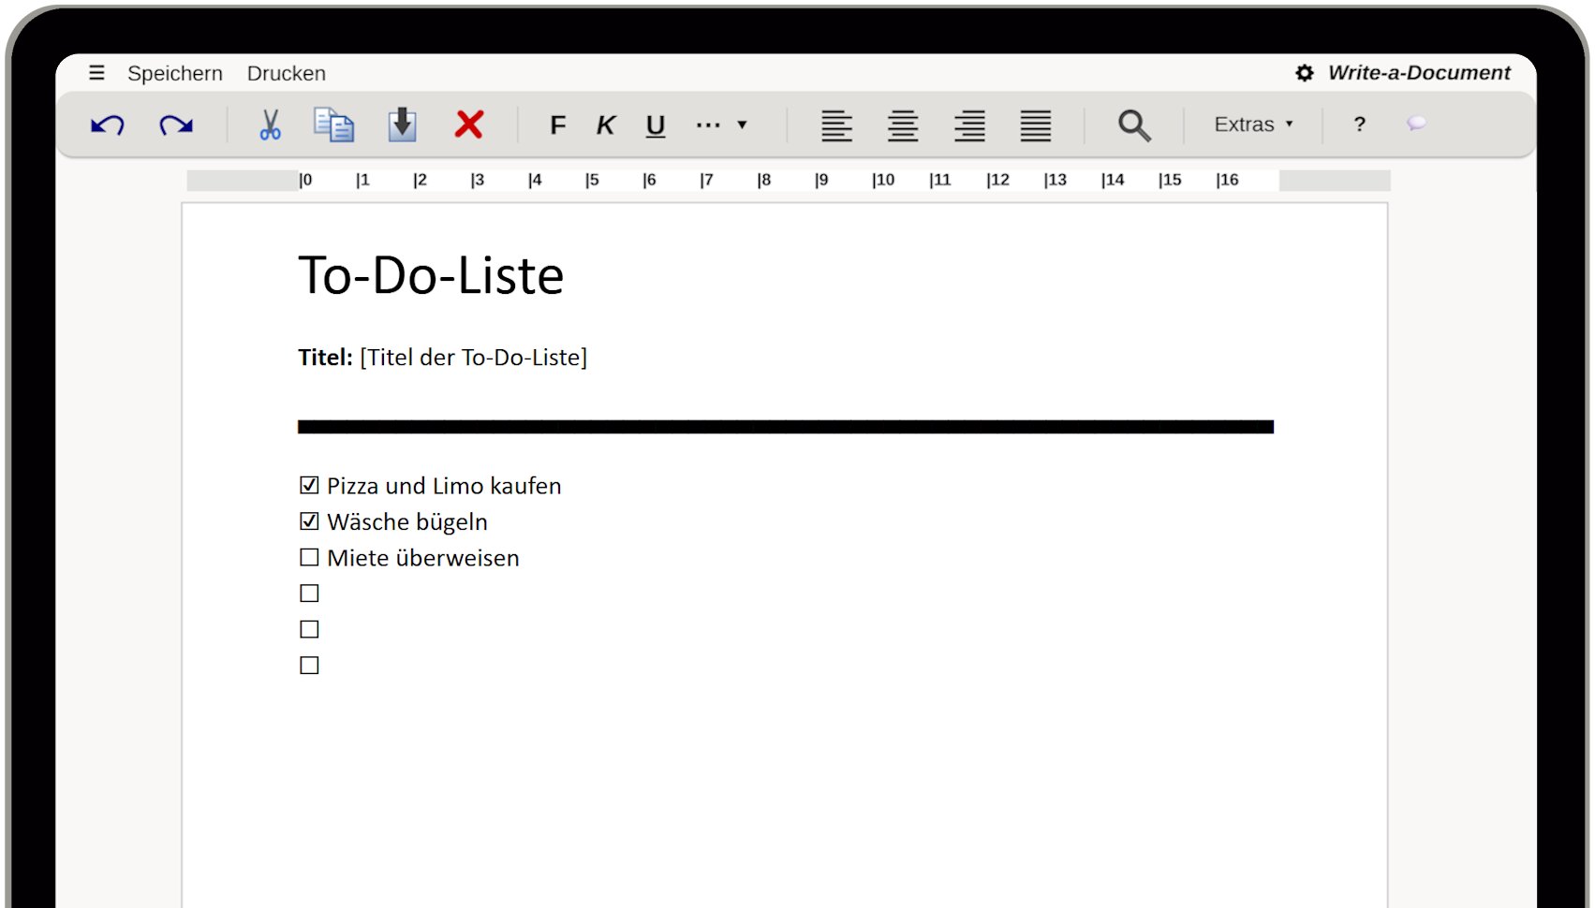Open the Speichern menu item

[176, 73]
